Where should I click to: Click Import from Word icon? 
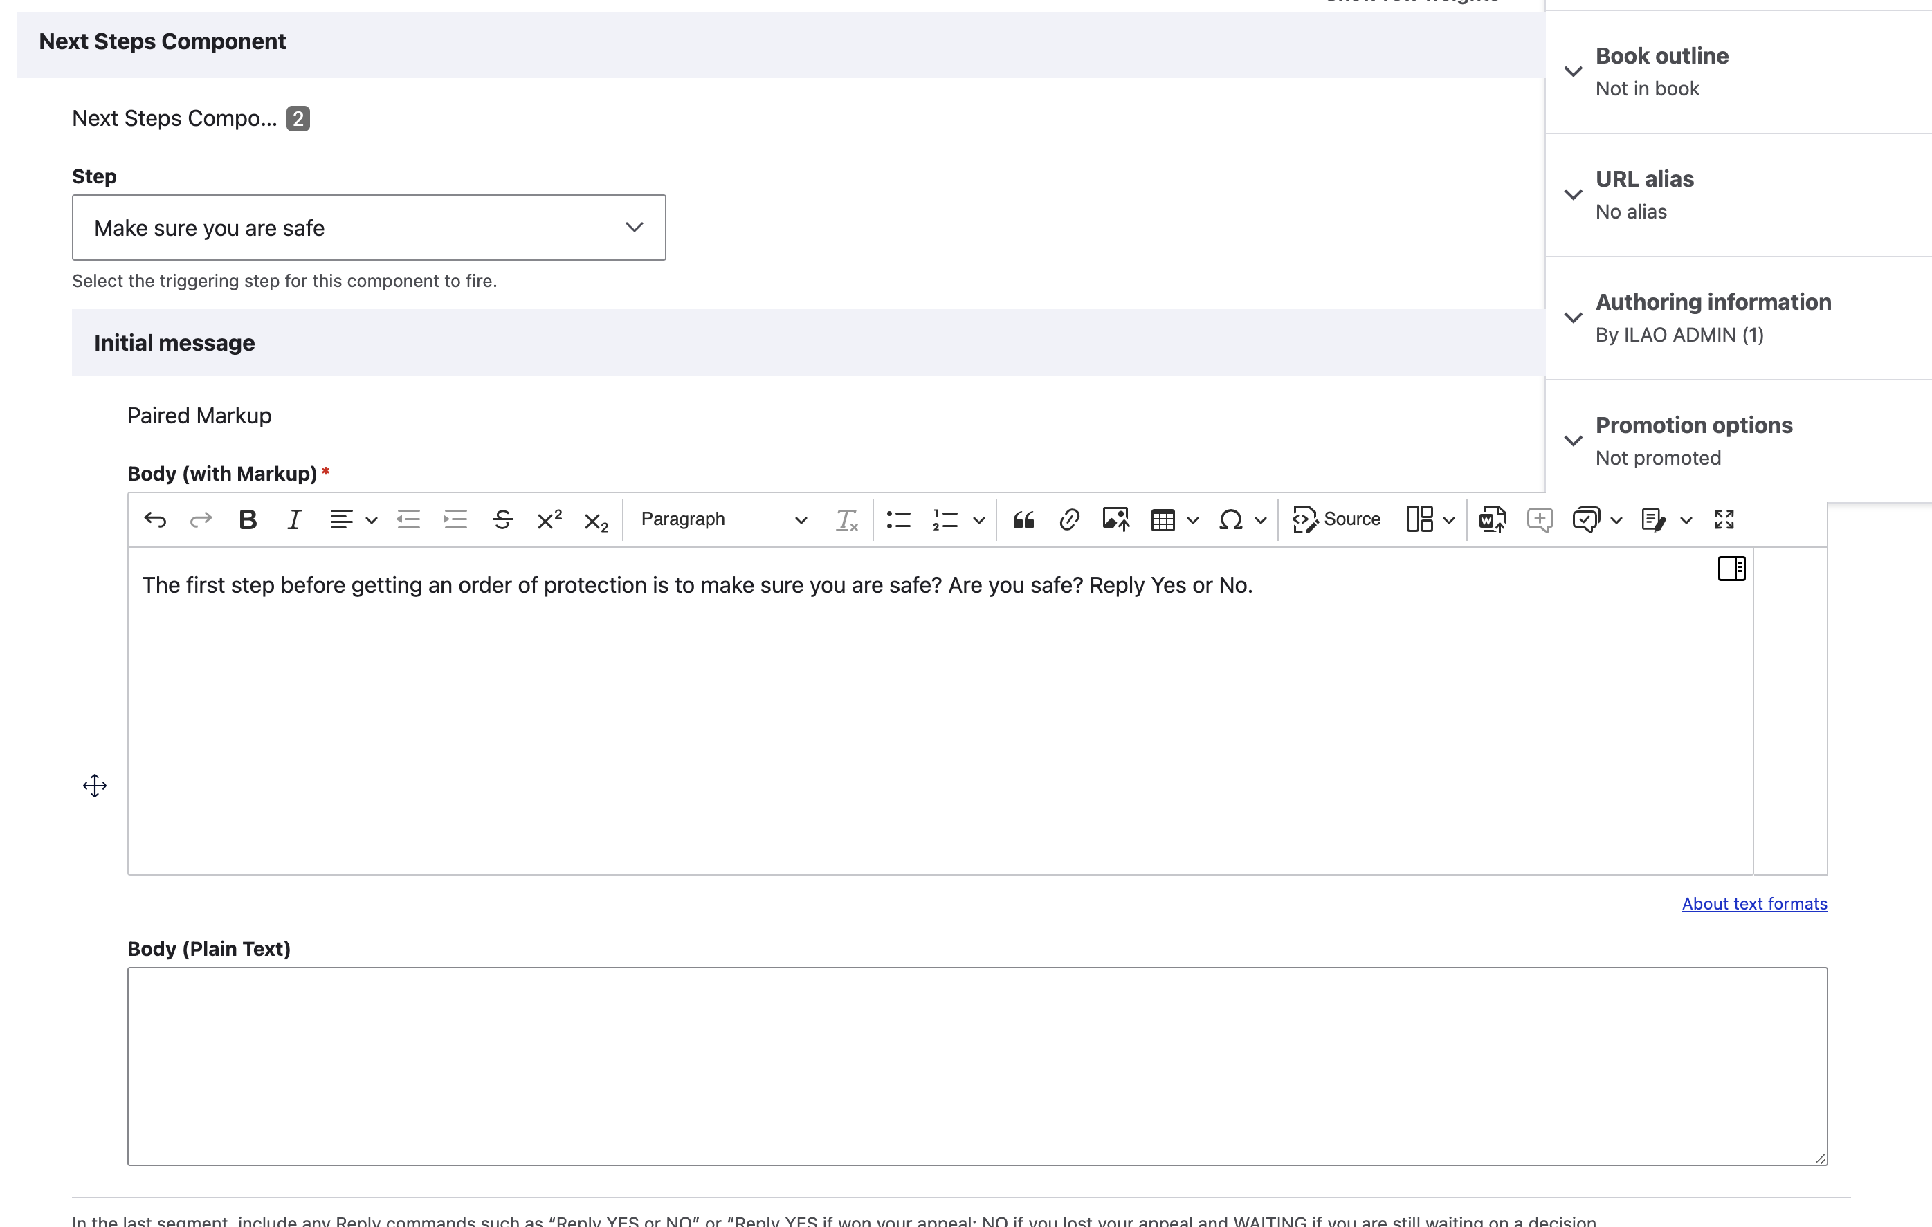click(1493, 519)
